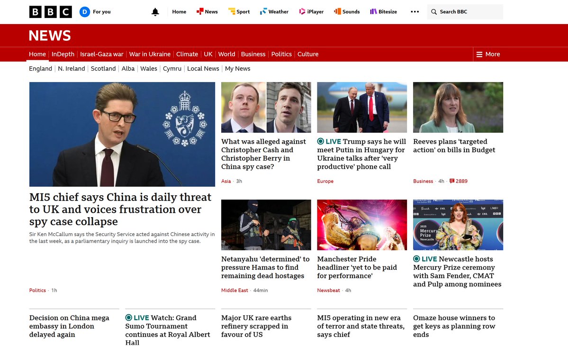Open the Mercury Prize photo thumbnail
The image size is (568, 346).
(x=458, y=225)
